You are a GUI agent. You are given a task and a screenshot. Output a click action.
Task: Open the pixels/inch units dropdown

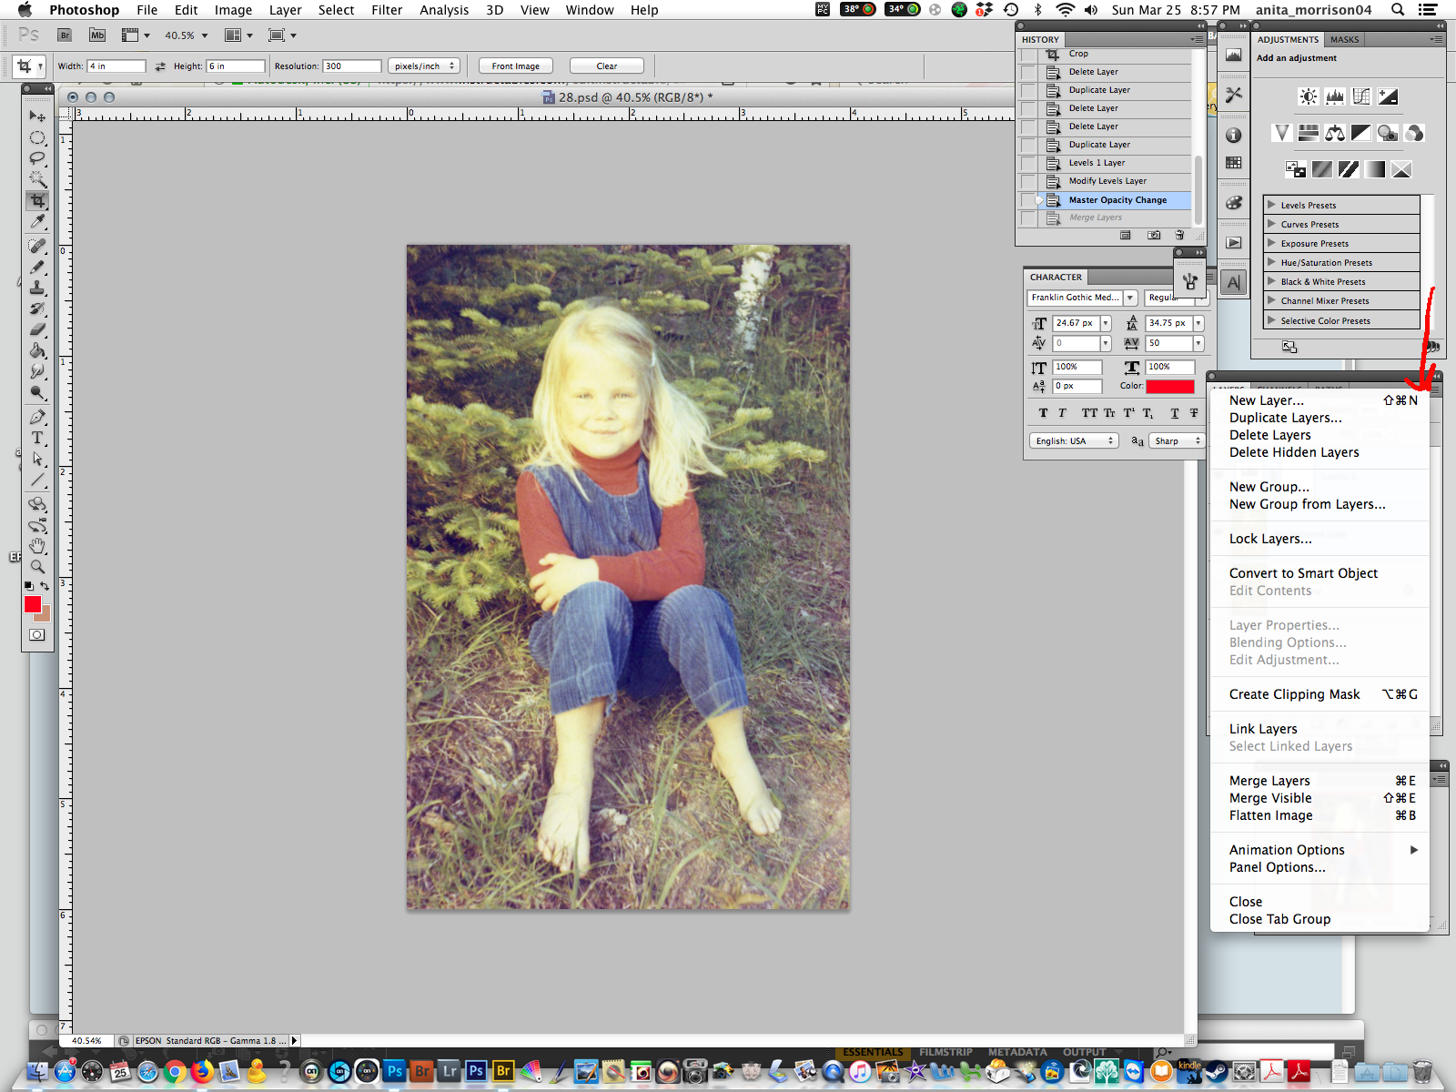pyautogui.click(x=424, y=66)
